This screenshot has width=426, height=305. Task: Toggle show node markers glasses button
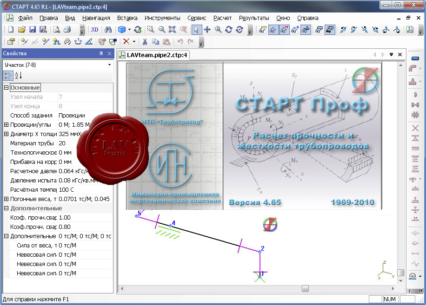pyautogui.click(x=273, y=30)
